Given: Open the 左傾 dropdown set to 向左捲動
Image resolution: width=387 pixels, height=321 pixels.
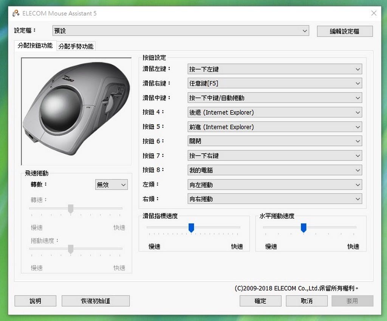Looking at the screenshot, I should (275, 185).
